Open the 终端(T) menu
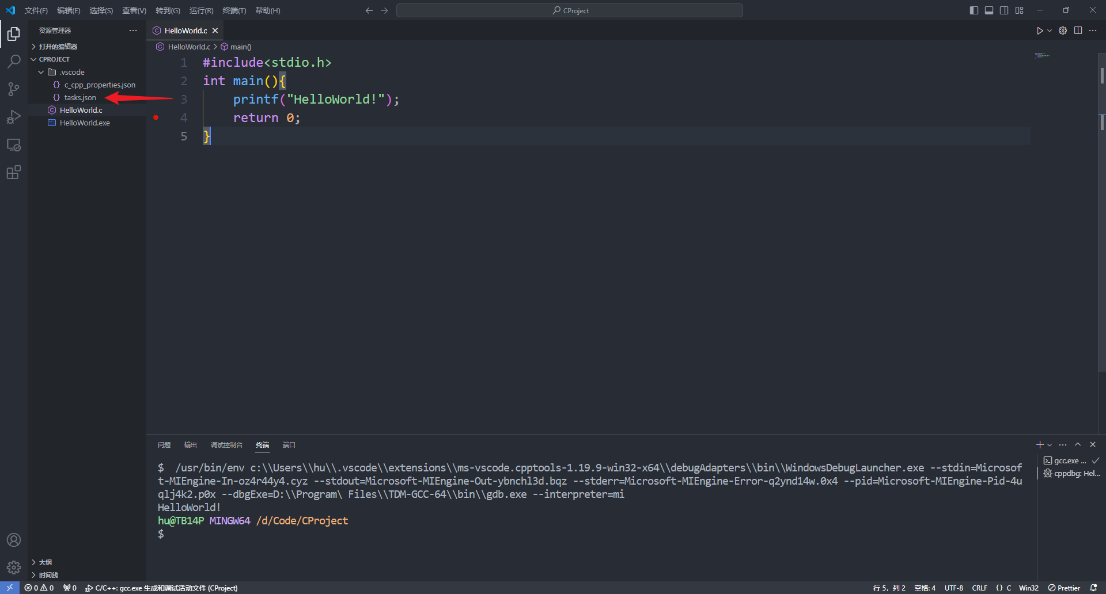1106x594 pixels. (234, 10)
